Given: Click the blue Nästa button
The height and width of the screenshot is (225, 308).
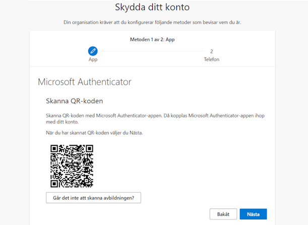Looking at the screenshot, I should (253, 214).
